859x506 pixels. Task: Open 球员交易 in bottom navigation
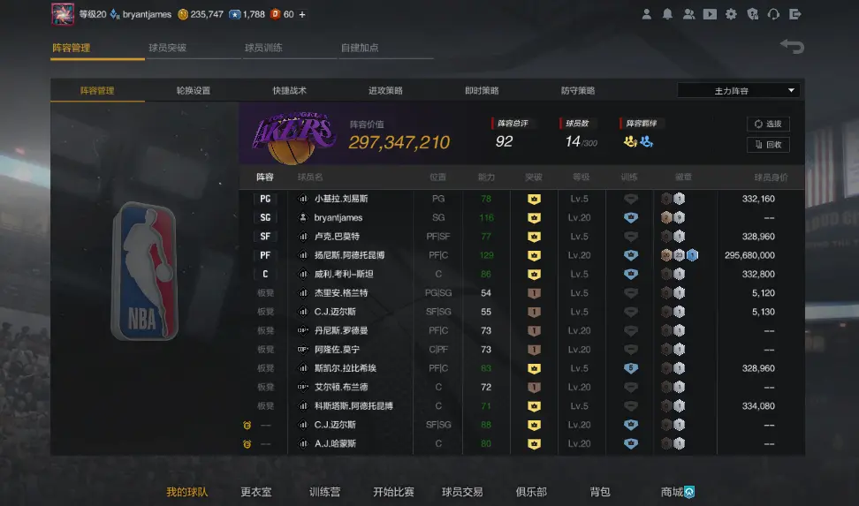tap(462, 492)
